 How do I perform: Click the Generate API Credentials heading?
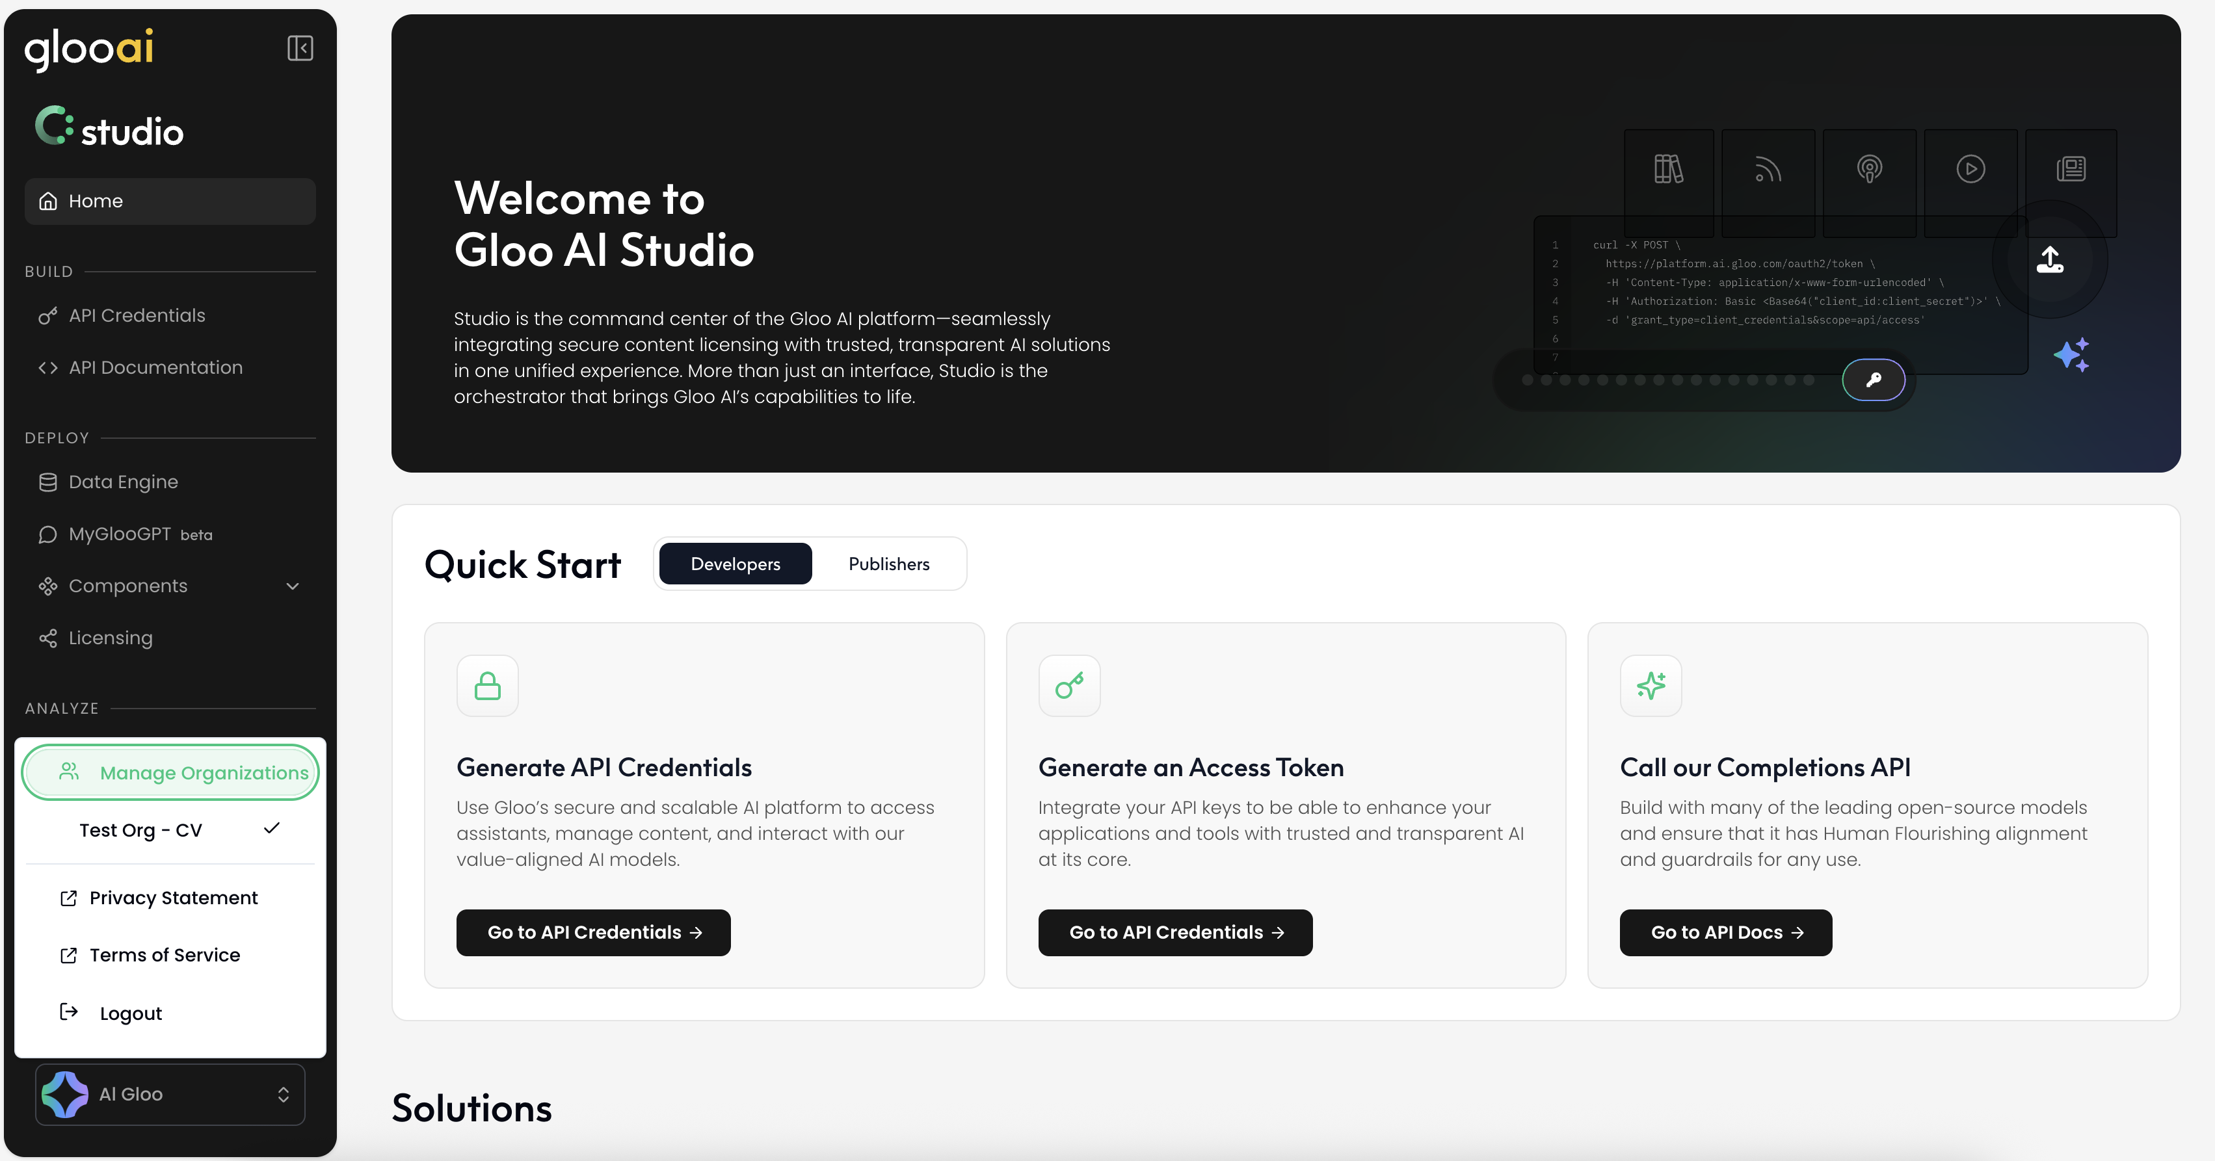(x=603, y=768)
